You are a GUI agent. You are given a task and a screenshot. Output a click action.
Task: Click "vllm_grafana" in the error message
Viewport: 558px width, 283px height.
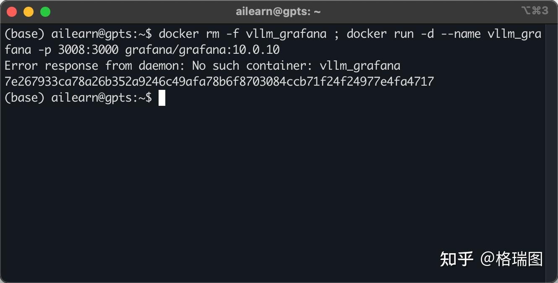[360, 66]
